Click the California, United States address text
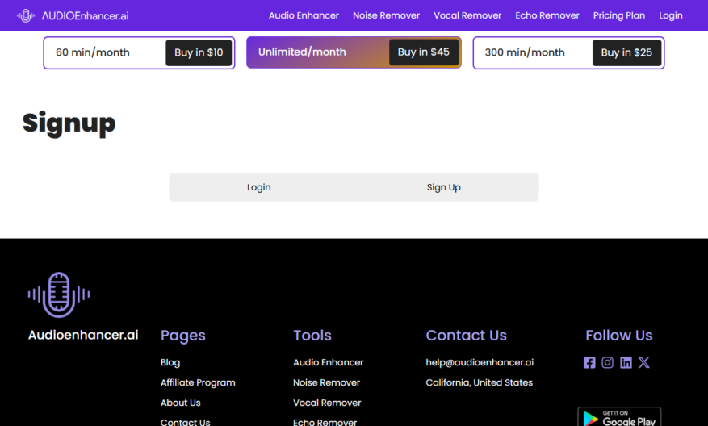This screenshot has height=426, width=708. (479, 382)
